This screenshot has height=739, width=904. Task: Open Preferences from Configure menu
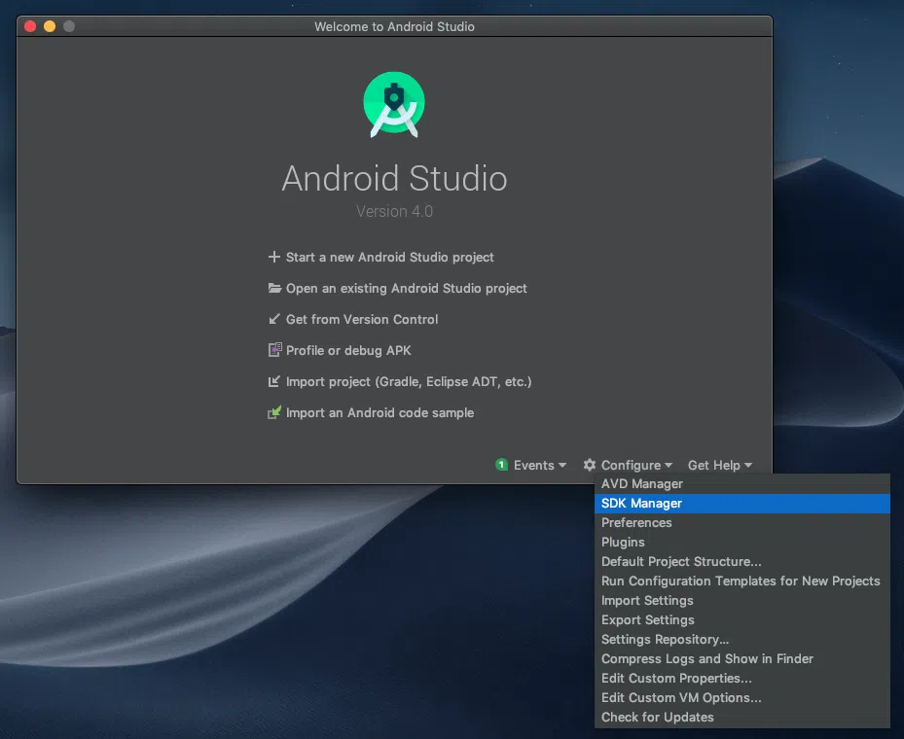click(x=742, y=522)
